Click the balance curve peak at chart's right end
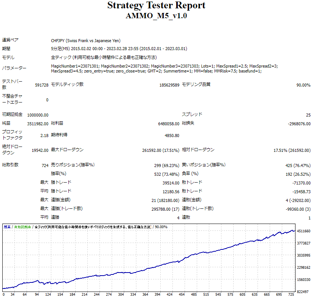The width and height of the screenshot is (313, 298). 292,230
